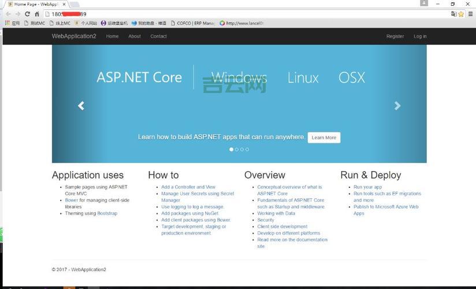Image resolution: width=476 pixels, height=289 pixels.
Task: Click the translate icon in address bar
Action: (x=453, y=14)
